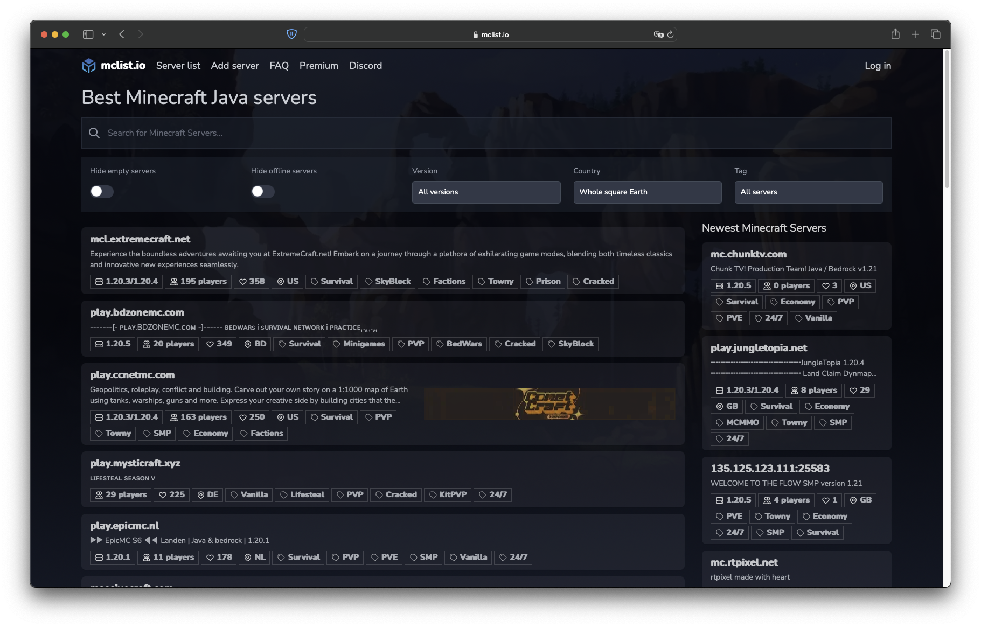Click the 8 players tag on jungletopia
The image size is (981, 627).
coord(813,391)
